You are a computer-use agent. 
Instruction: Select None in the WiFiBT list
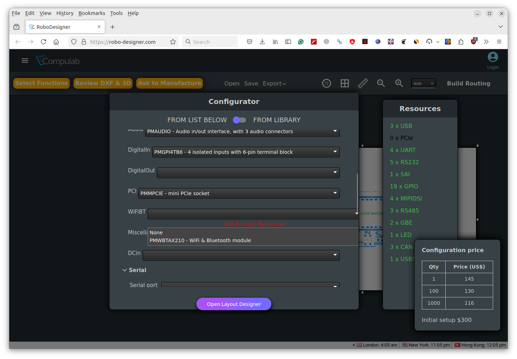point(253,233)
